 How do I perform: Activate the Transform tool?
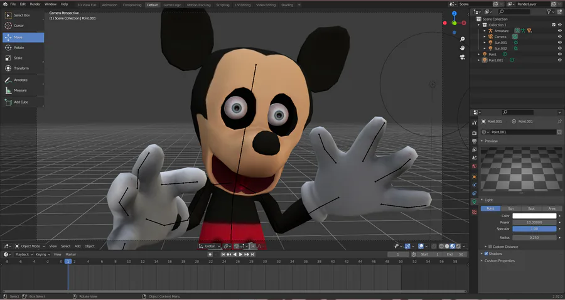point(23,68)
